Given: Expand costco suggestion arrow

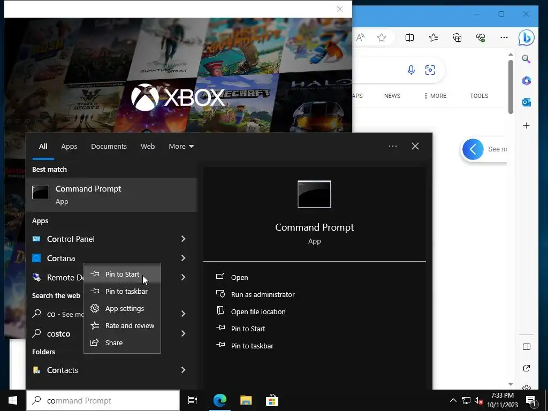Looking at the screenshot, I should pos(183,333).
